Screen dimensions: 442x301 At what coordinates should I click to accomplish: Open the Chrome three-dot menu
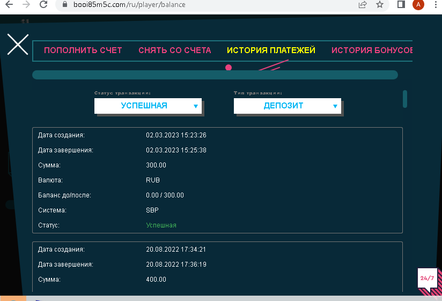click(x=435, y=5)
